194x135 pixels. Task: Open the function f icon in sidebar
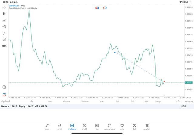pos(4,33)
